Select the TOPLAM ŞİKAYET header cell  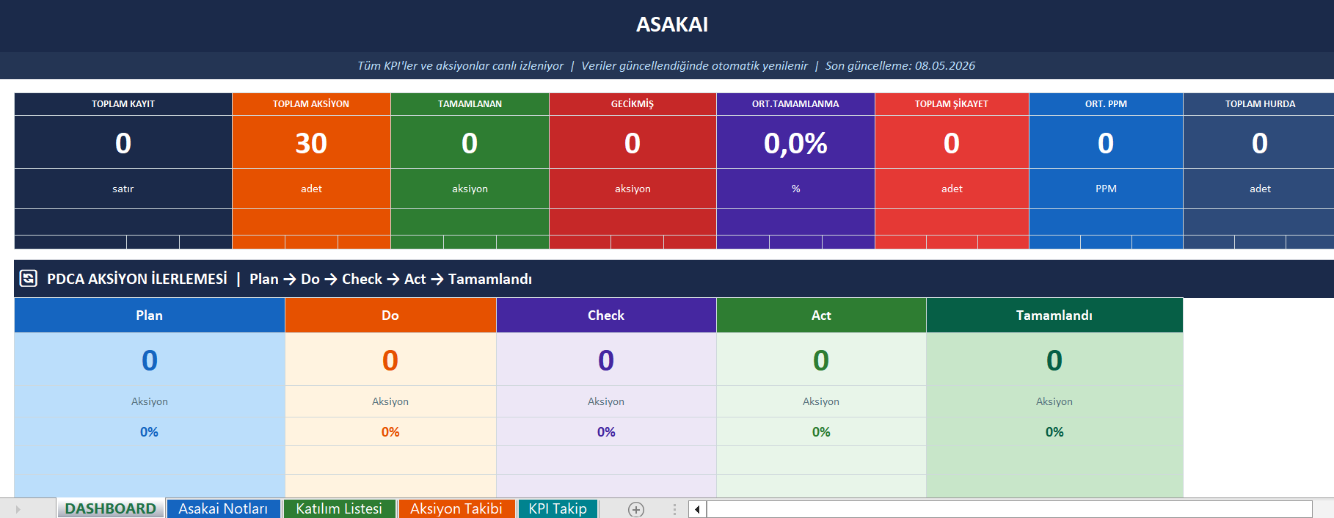(952, 104)
